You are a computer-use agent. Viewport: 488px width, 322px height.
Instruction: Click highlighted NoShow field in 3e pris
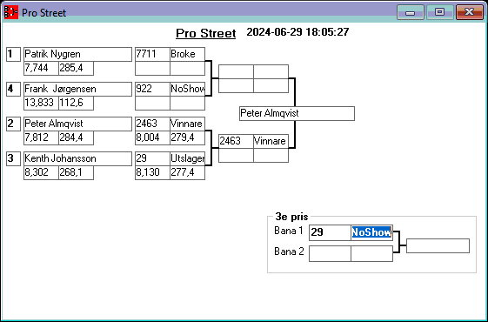(x=371, y=232)
